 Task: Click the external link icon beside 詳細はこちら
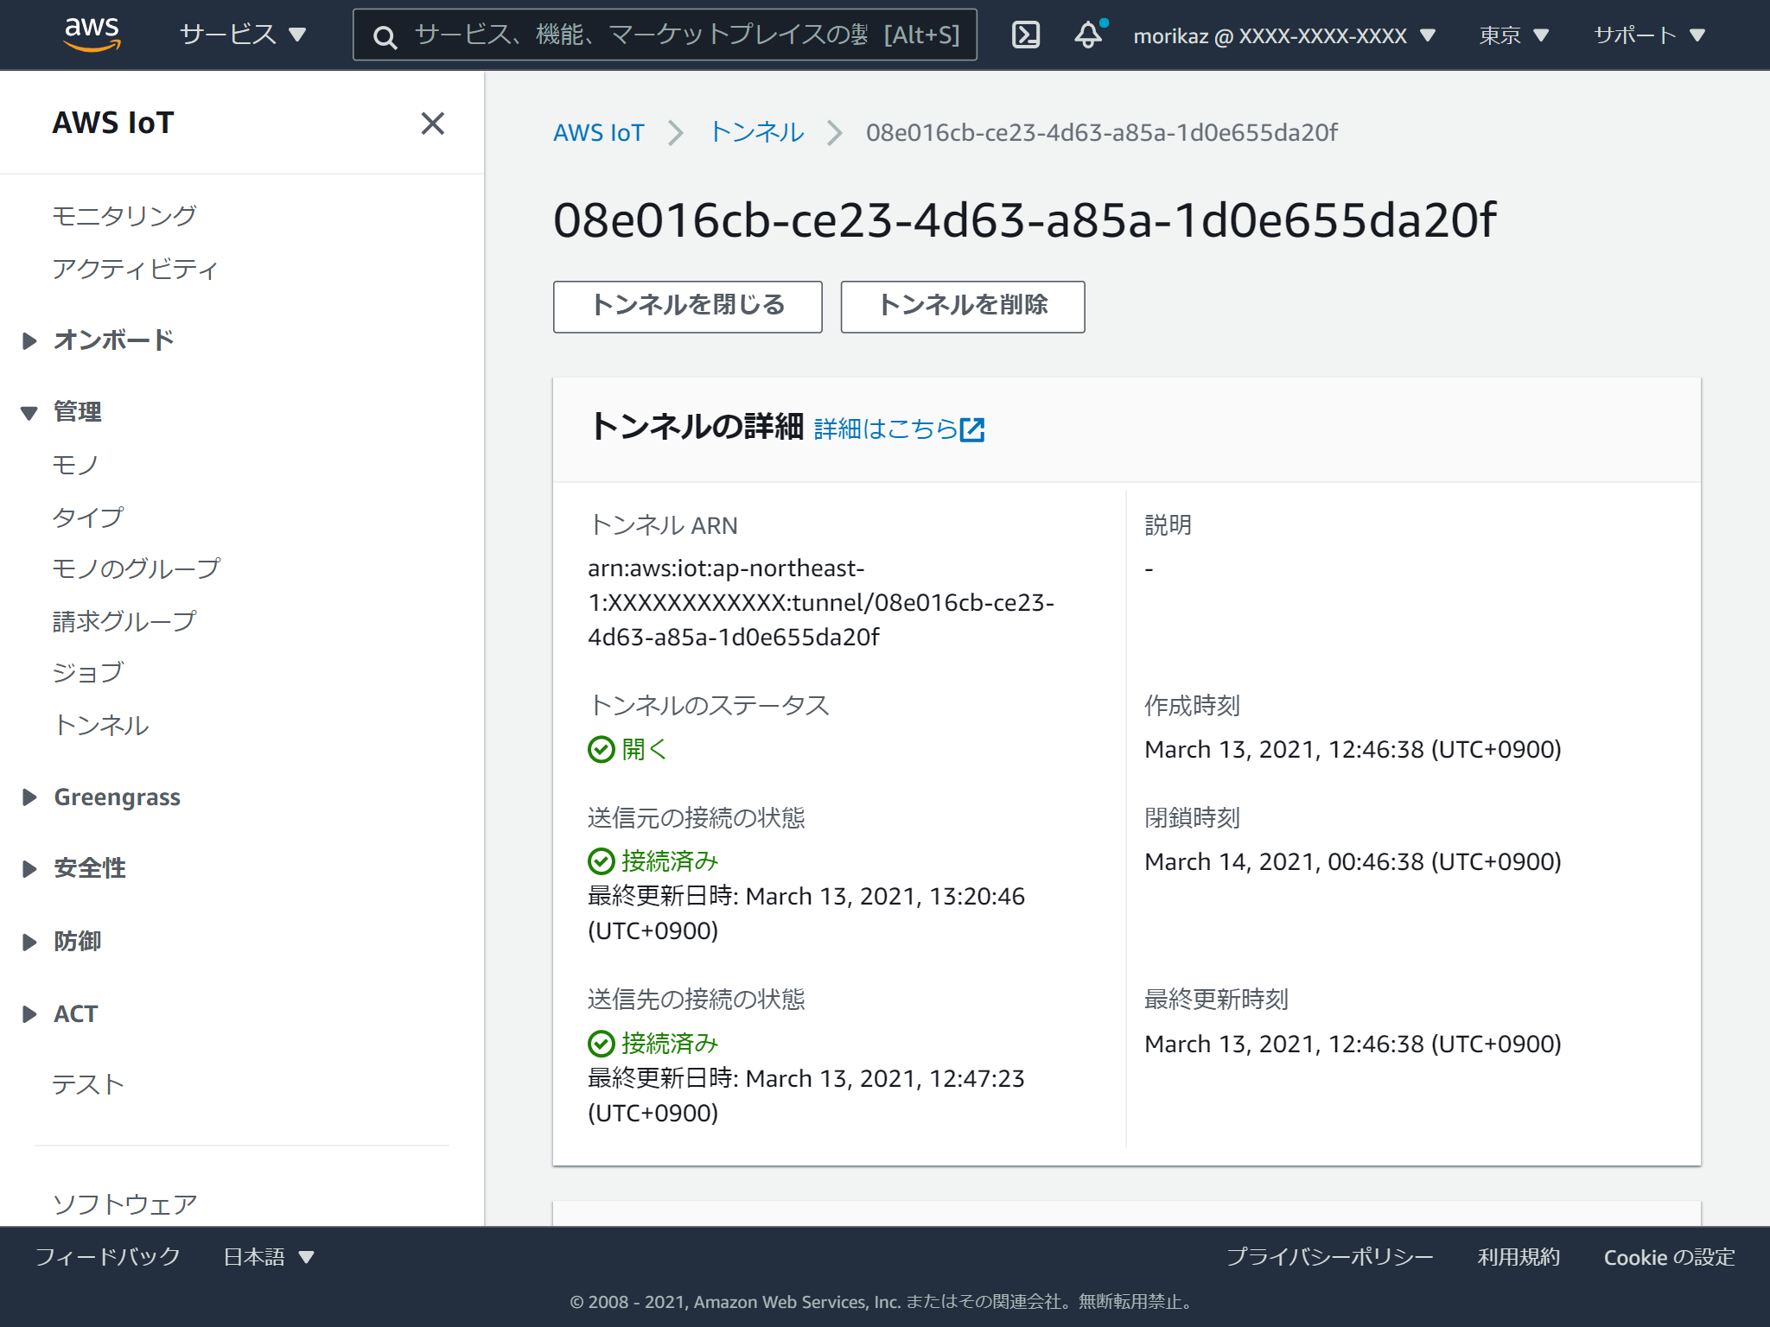tap(974, 429)
